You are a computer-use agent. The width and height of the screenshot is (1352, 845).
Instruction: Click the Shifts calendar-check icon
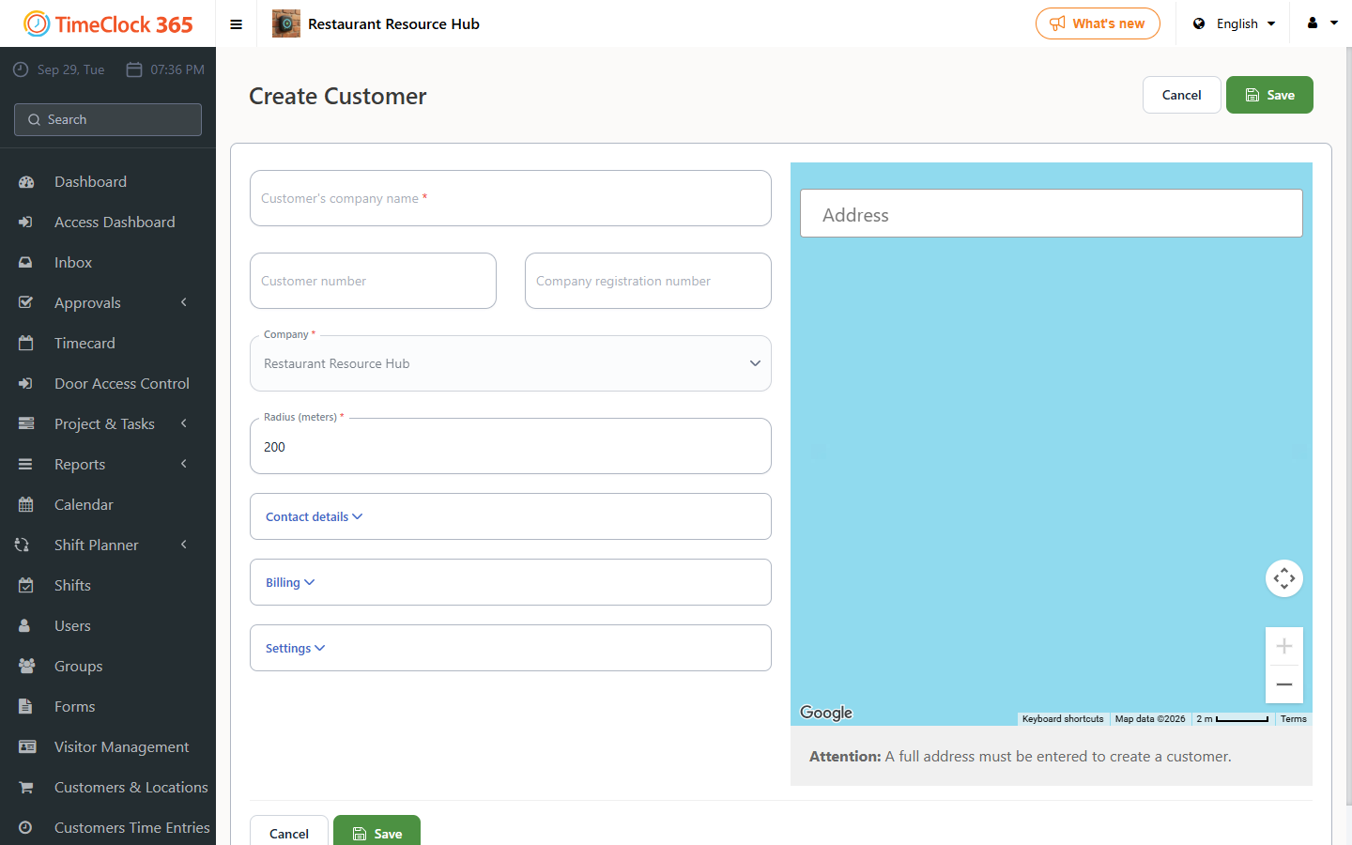(x=26, y=586)
